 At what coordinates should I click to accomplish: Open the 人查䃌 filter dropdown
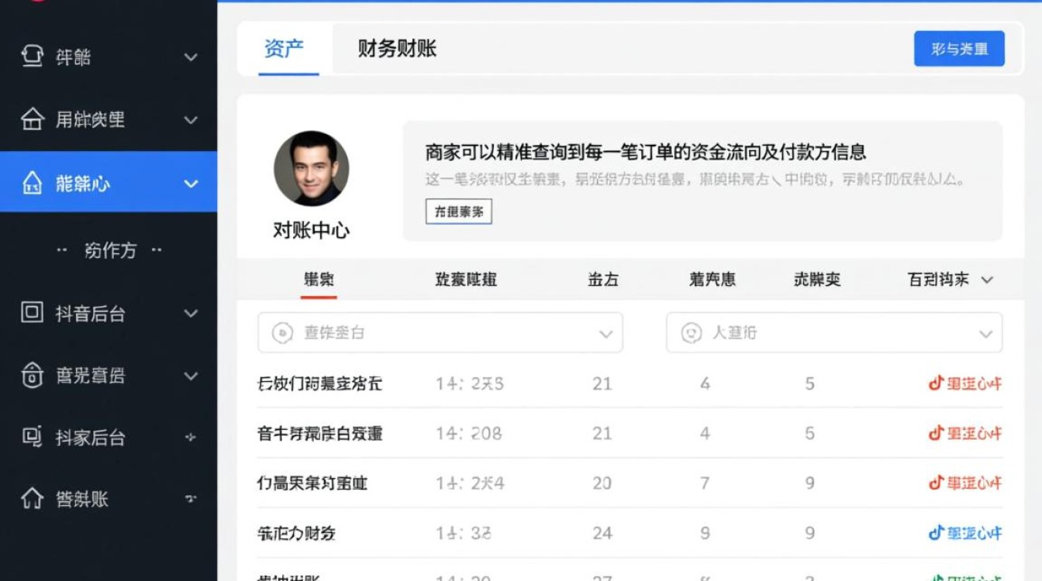985,332
